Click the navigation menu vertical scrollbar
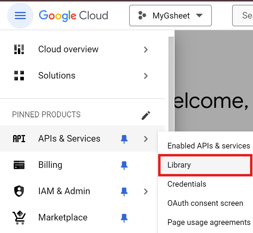This screenshot has width=253, height=233. (x=171, y=84)
